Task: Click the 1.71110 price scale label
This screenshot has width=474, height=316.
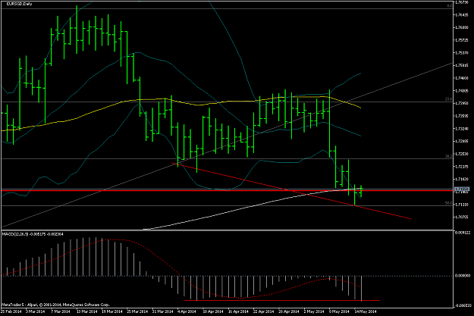Action: [x=462, y=205]
